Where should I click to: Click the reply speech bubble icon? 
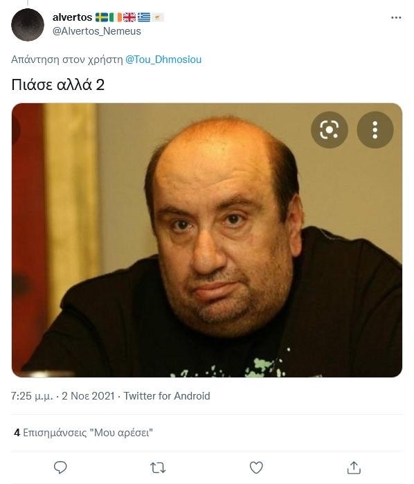coord(60,467)
